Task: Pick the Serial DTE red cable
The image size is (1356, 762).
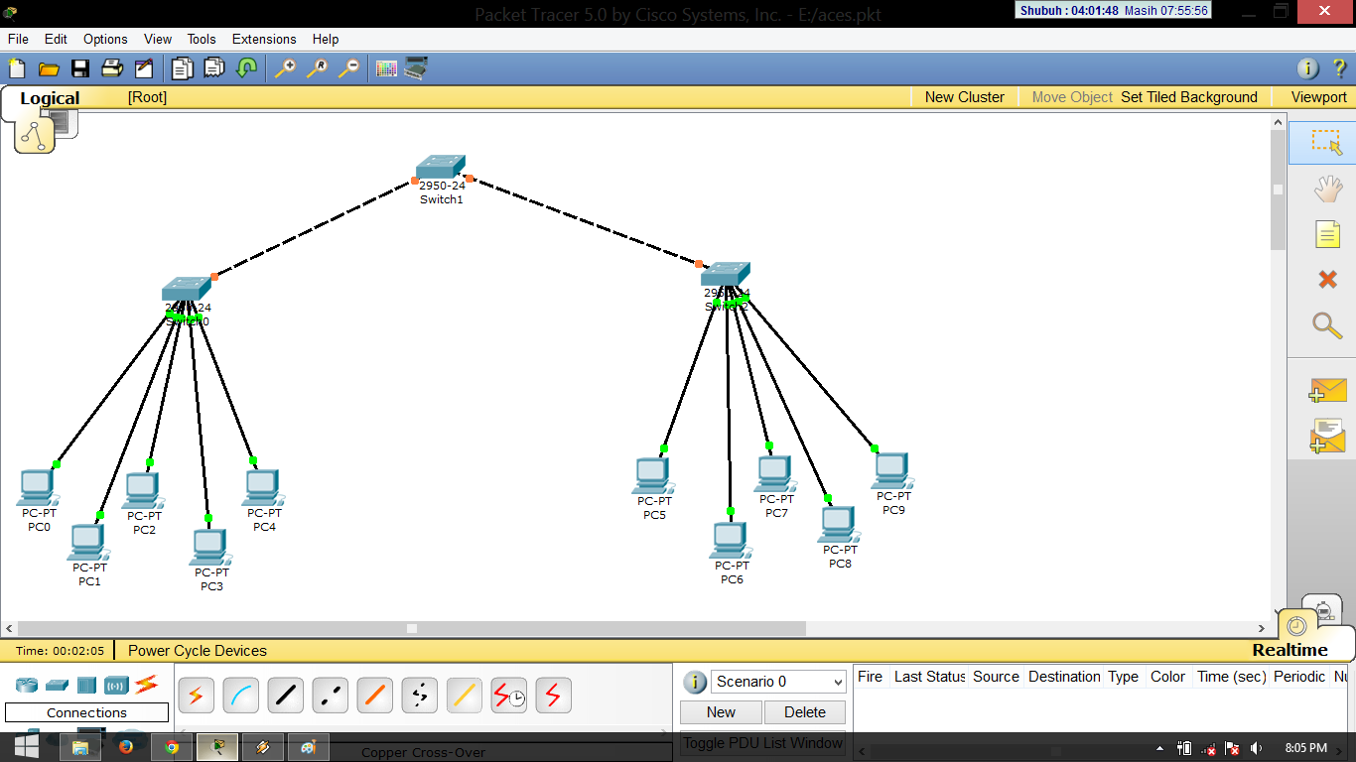Action: (553, 696)
